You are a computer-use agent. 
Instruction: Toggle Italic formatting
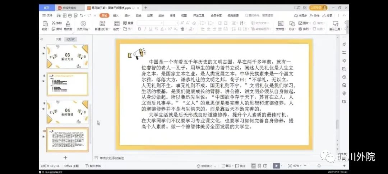(x=144, y=29)
